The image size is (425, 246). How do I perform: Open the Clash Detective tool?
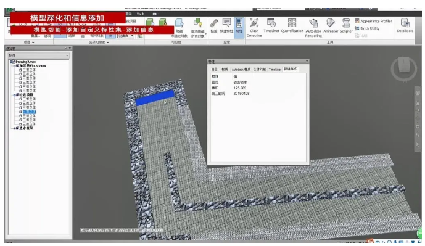click(254, 28)
